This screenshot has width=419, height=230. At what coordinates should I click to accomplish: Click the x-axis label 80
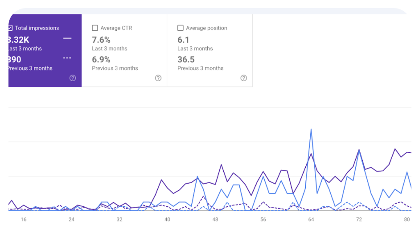click(x=407, y=219)
